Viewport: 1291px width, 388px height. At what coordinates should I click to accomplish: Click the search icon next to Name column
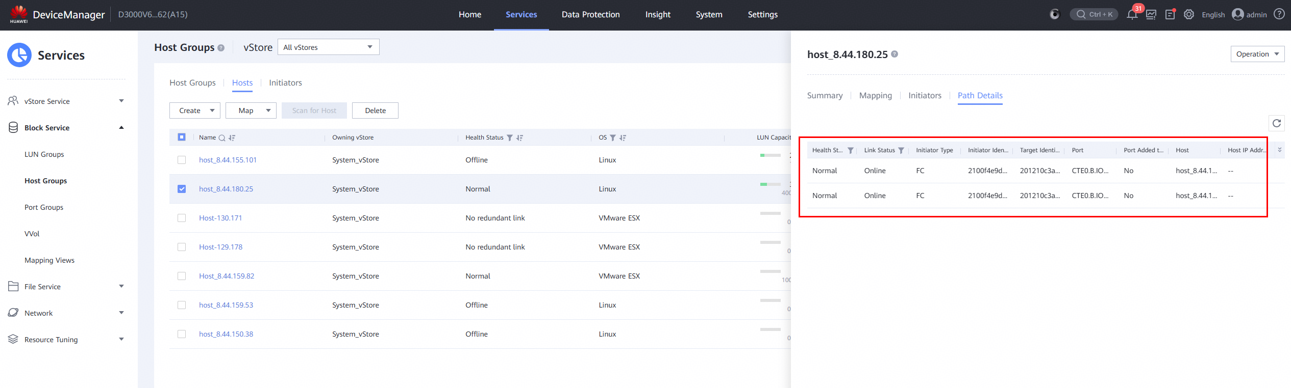pyautogui.click(x=222, y=138)
